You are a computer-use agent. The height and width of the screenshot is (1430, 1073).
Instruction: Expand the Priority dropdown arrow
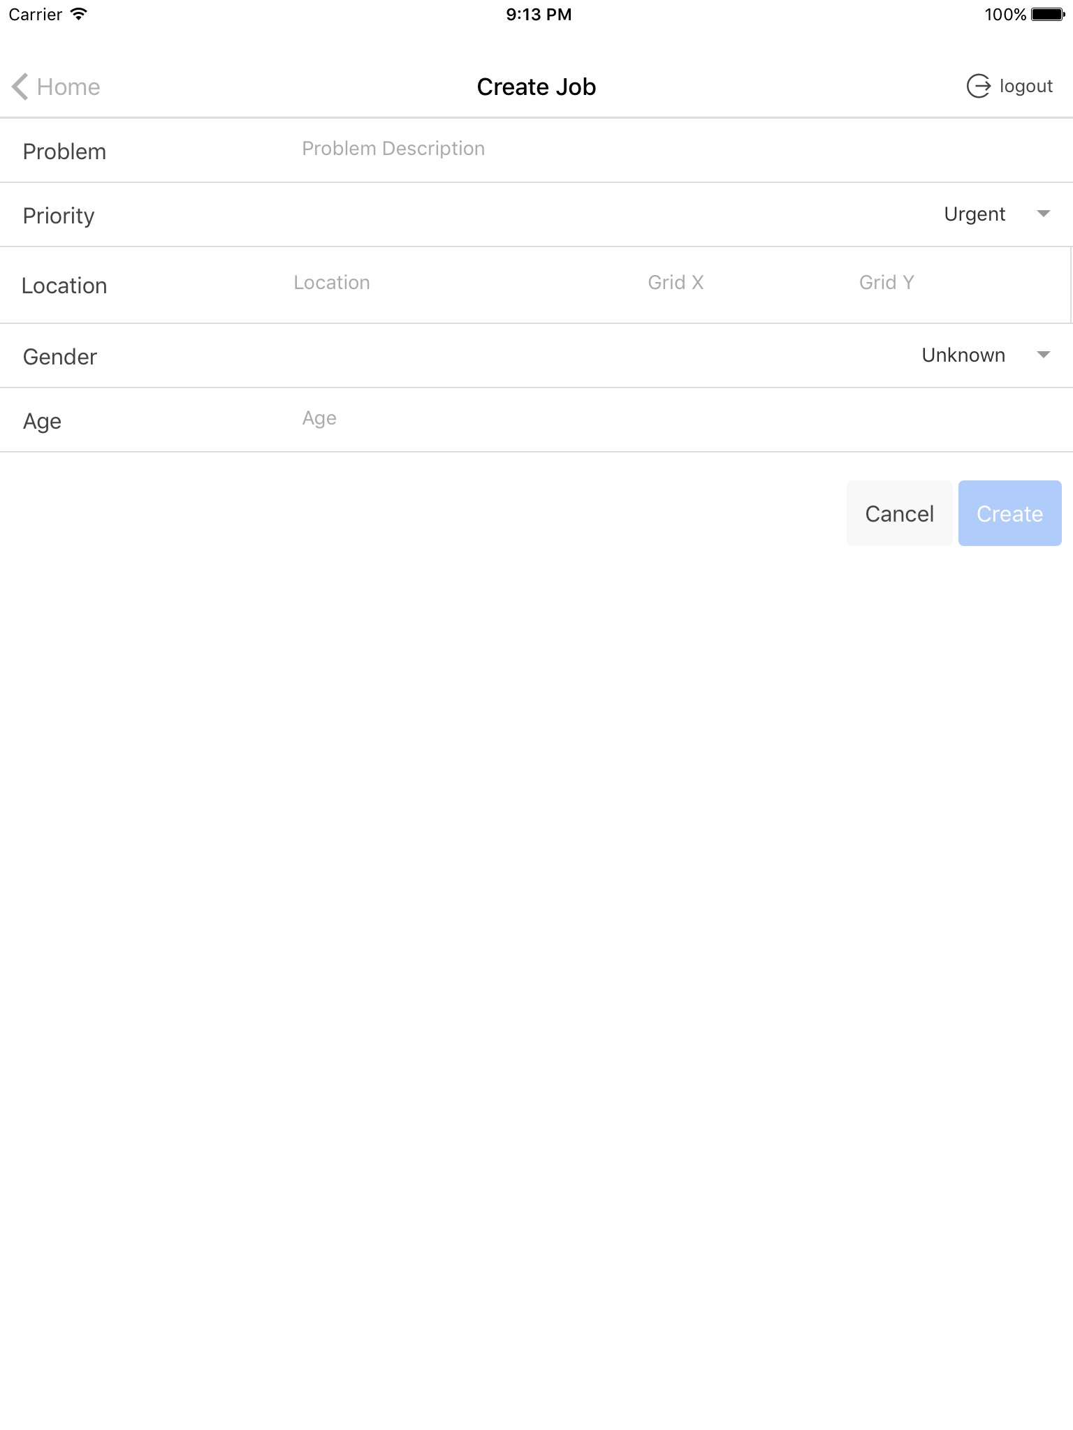click(x=1043, y=214)
